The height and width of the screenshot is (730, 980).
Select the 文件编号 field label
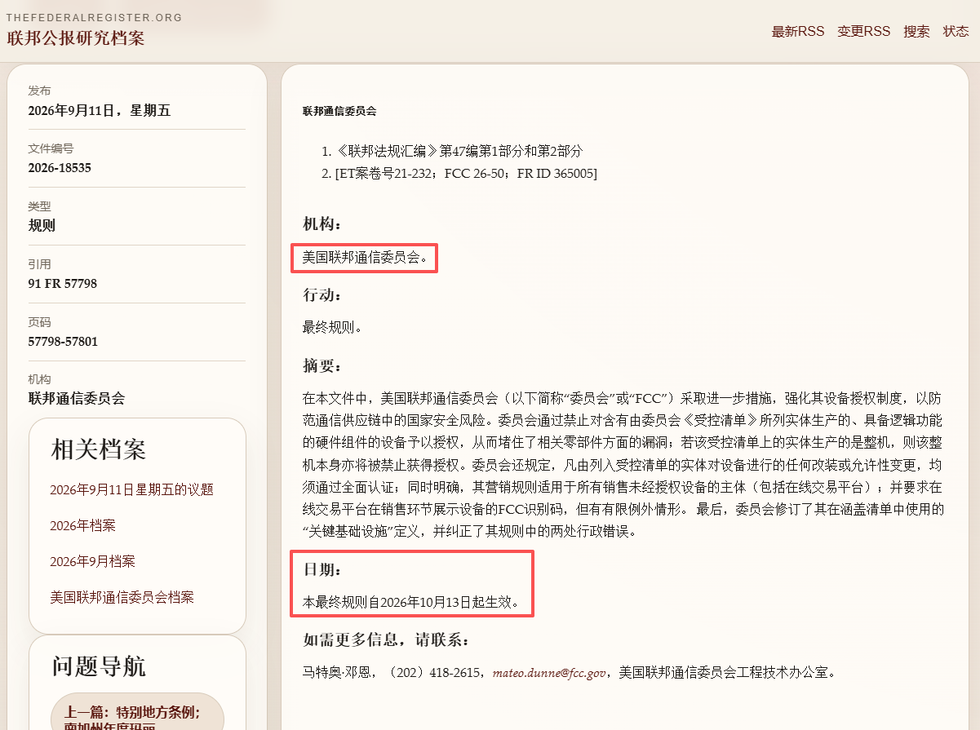coord(51,148)
